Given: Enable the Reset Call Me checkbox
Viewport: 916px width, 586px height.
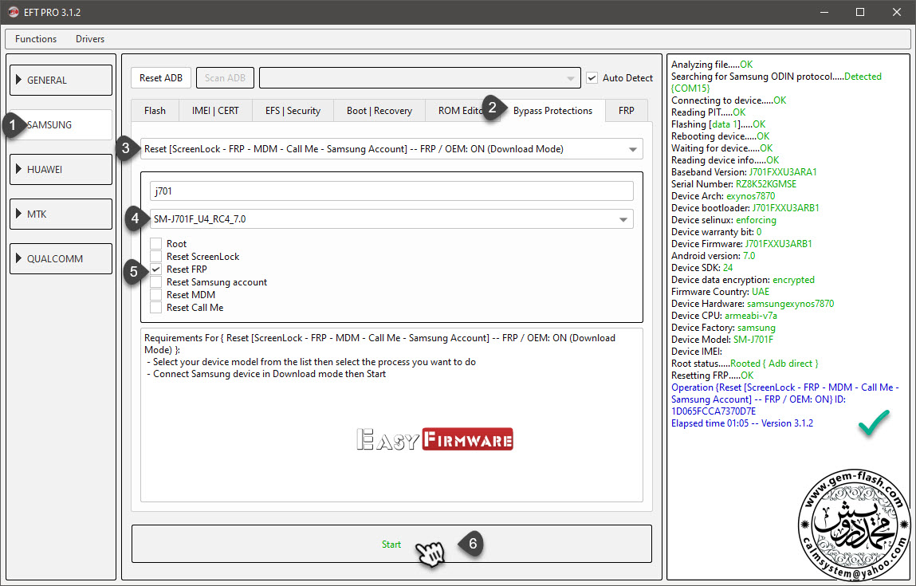Looking at the screenshot, I should [x=156, y=308].
